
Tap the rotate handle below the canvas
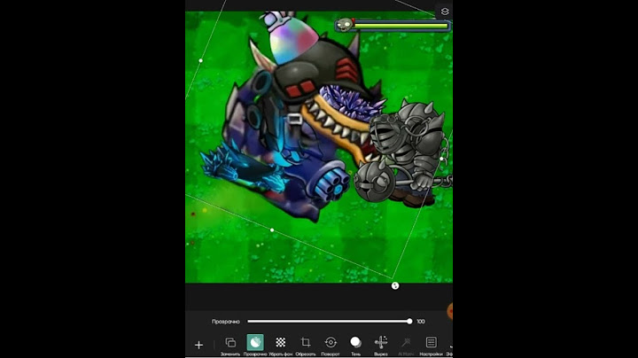[x=395, y=286]
